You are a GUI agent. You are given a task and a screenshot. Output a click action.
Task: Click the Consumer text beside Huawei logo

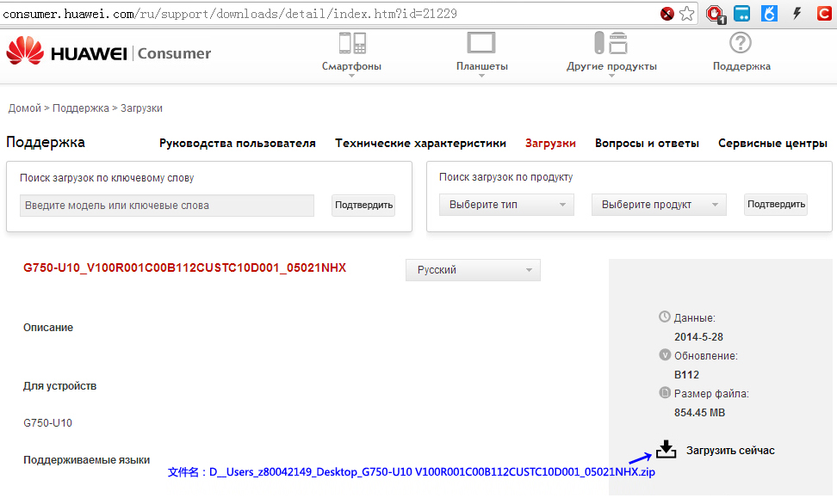pyautogui.click(x=174, y=53)
